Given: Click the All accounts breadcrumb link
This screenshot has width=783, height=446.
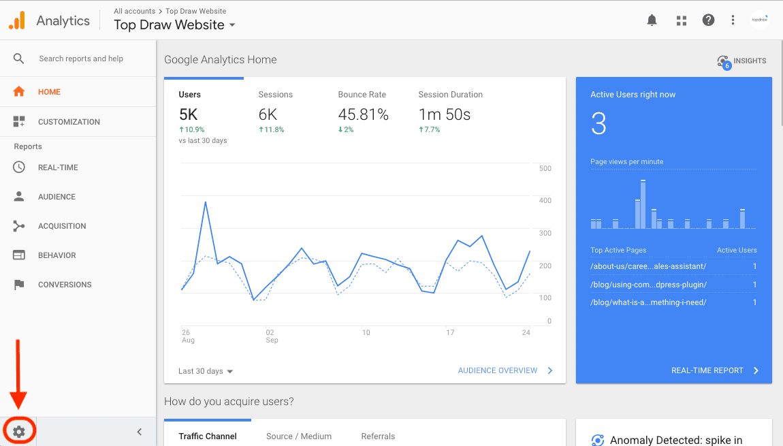Looking at the screenshot, I should [134, 11].
